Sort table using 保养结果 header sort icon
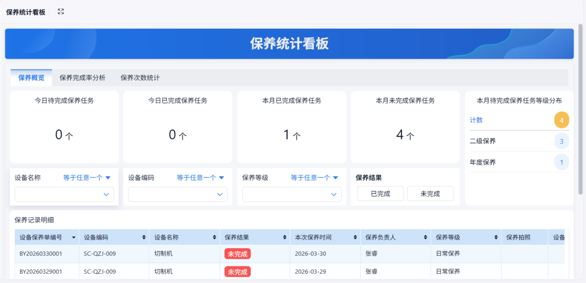This screenshot has width=586, height=283. click(x=285, y=238)
